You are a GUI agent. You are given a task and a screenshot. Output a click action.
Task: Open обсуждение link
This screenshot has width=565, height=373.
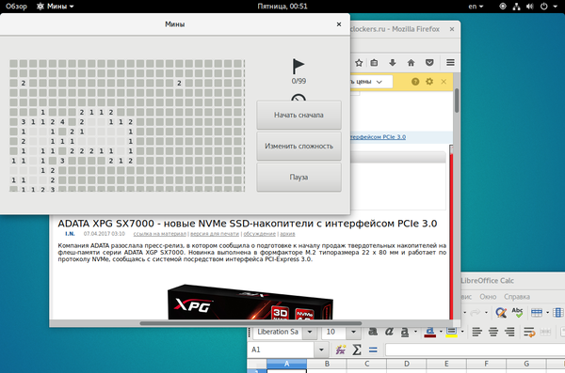click(260, 234)
